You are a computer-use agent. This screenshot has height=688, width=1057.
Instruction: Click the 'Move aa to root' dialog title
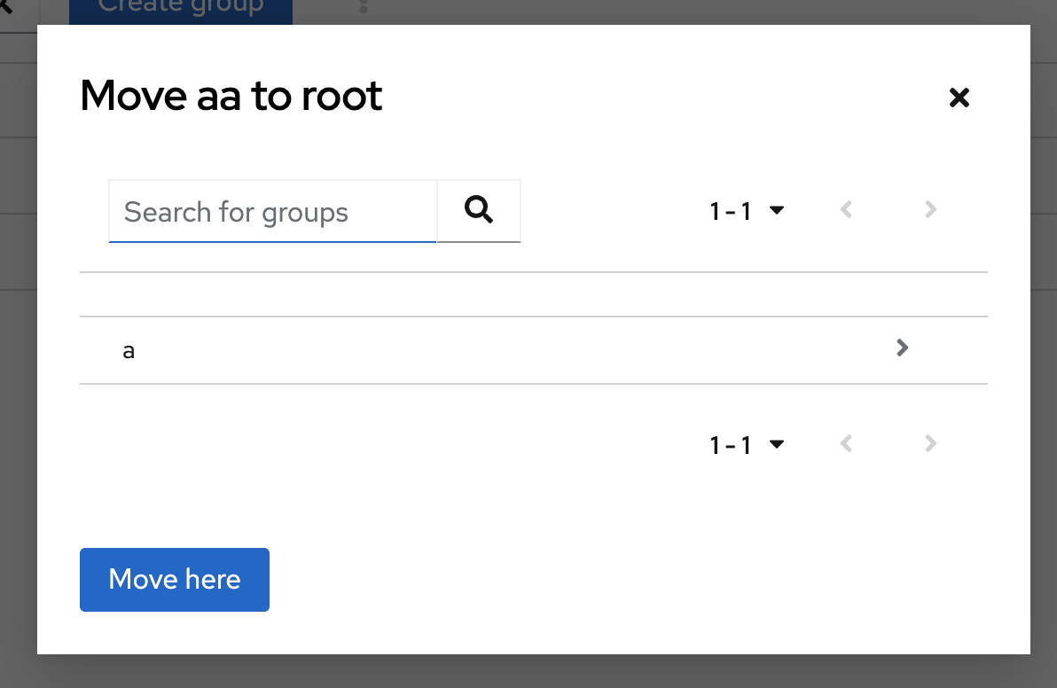[x=231, y=95]
